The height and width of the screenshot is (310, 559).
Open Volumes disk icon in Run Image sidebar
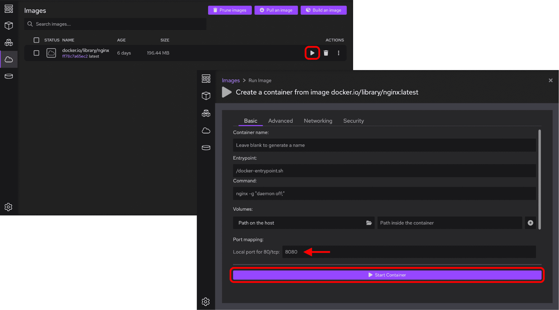point(206,148)
